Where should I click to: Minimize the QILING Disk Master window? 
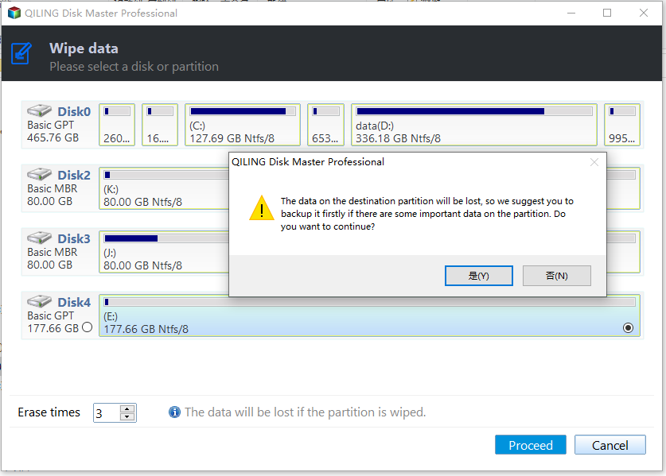(571, 14)
